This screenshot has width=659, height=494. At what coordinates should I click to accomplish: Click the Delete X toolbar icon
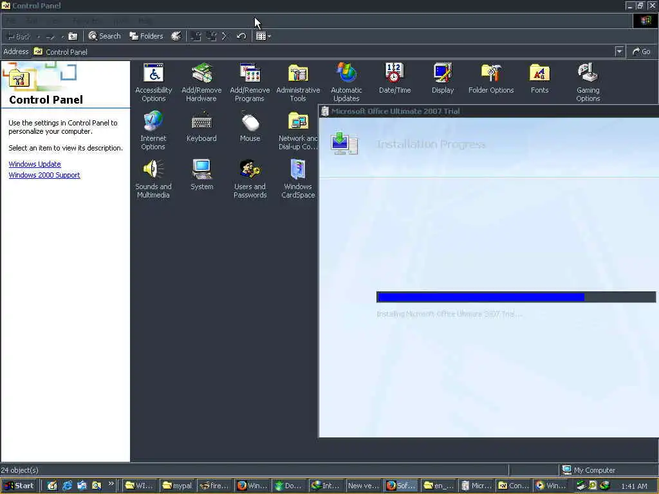[x=225, y=37]
